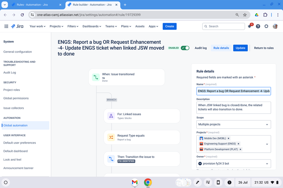Click the Create button
Viewport: 283px width, 188px height.
point(169,26)
